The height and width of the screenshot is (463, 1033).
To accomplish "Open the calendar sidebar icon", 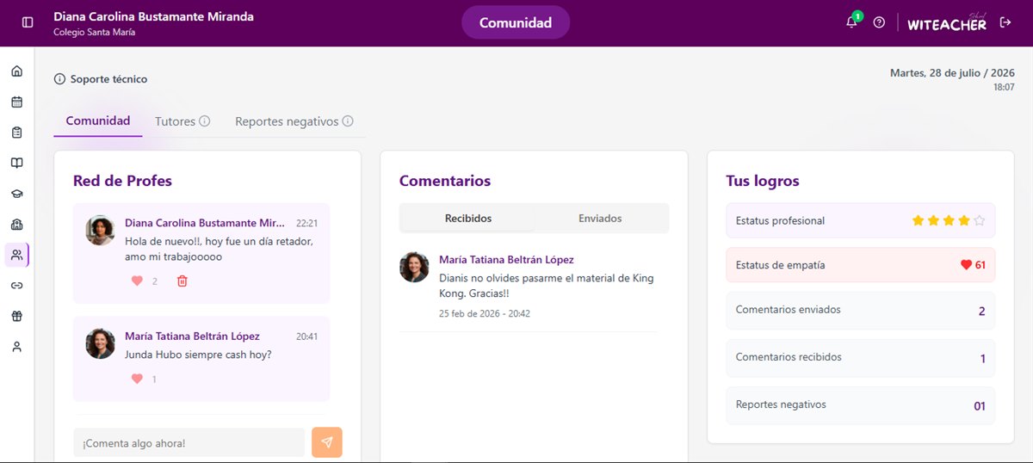I will pos(16,102).
